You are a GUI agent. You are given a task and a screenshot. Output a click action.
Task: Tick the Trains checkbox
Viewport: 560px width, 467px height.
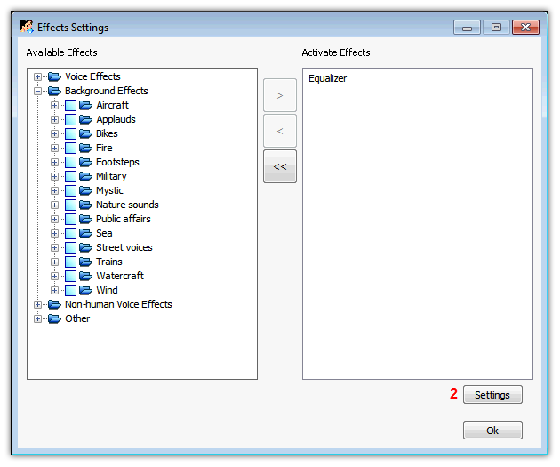click(x=70, y=262)
